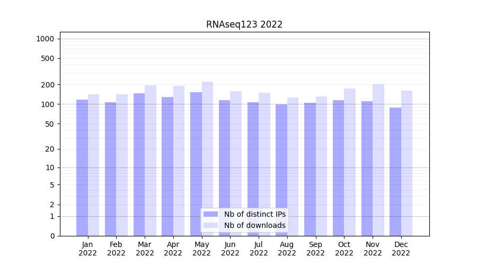Select the Jun 2022 downloads bar
The image size is (477, 265).
(x=236, y=163)
